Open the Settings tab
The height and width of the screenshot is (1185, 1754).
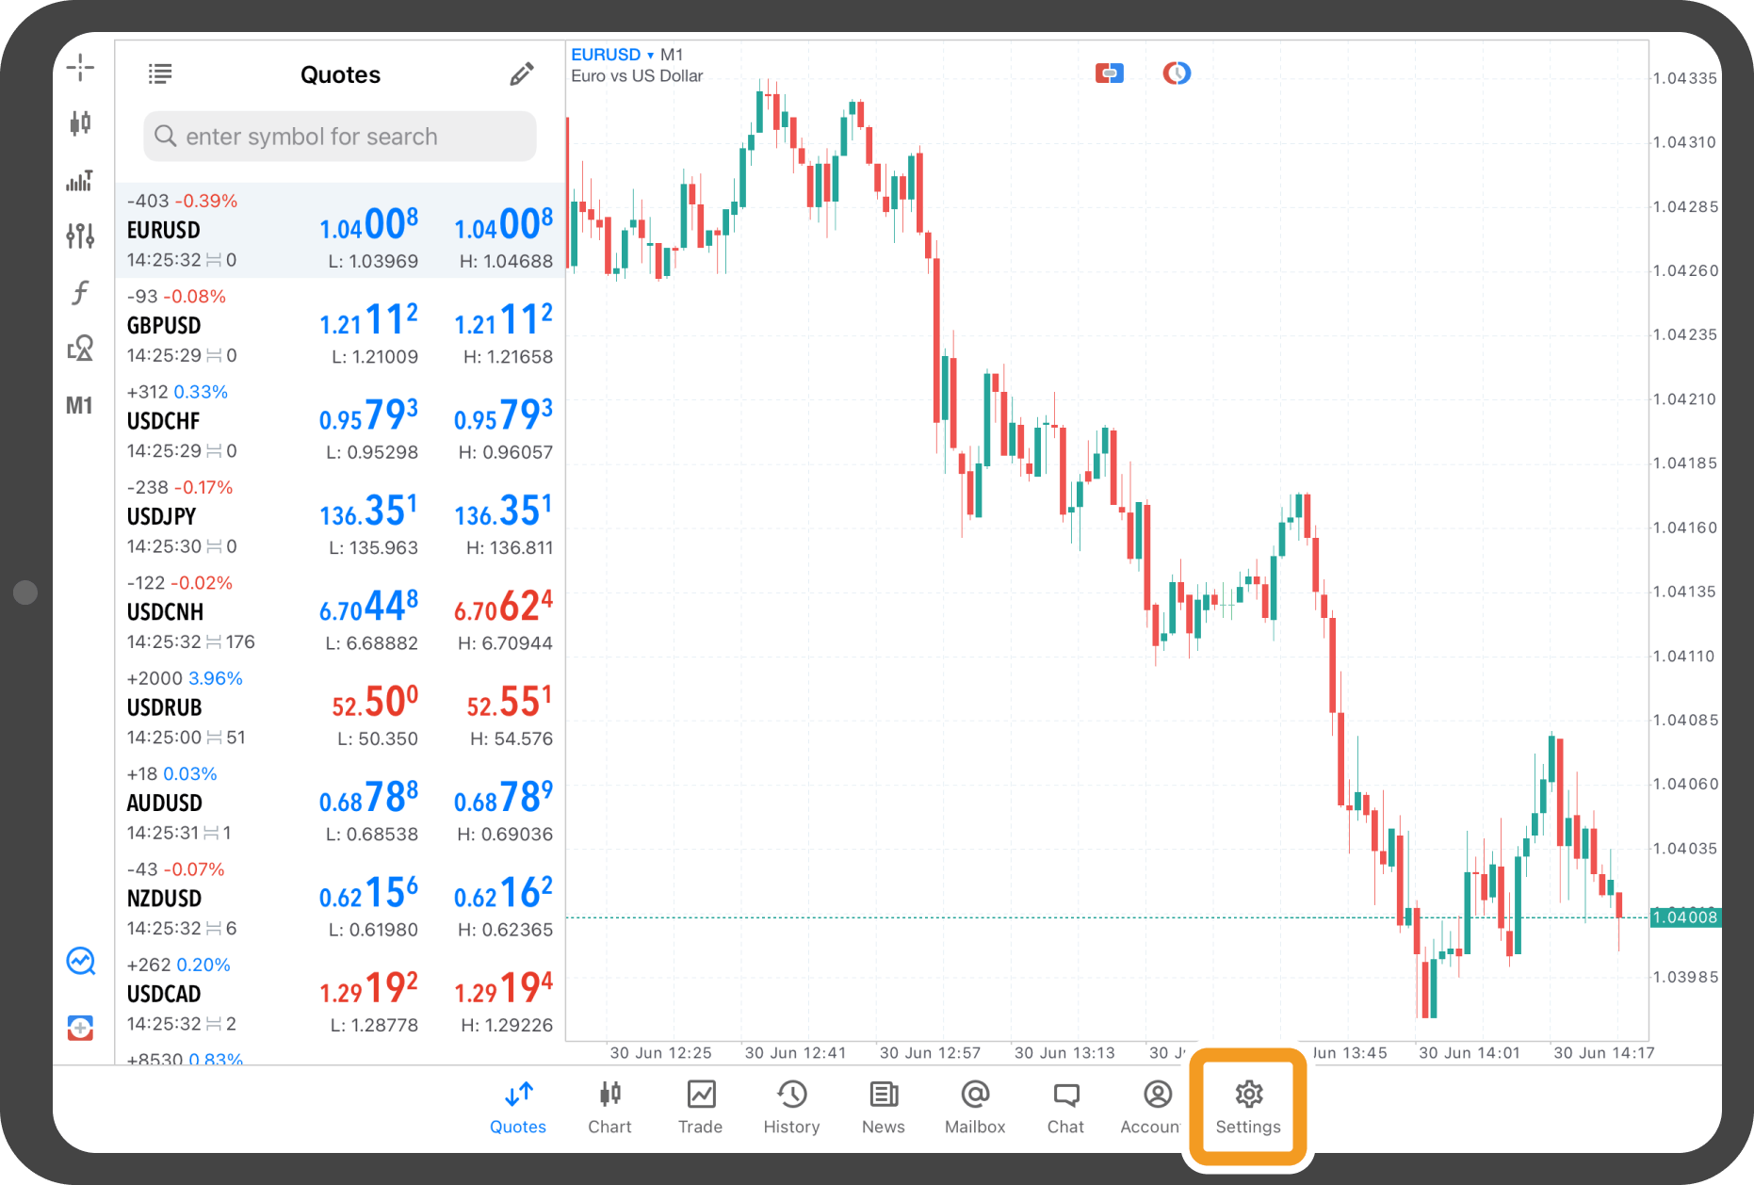click(1248, 1107)
